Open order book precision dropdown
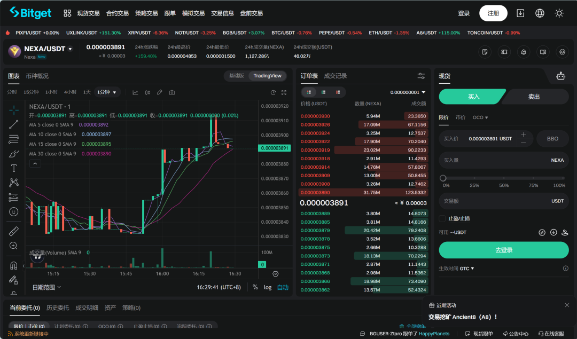 tap(408, 92)
